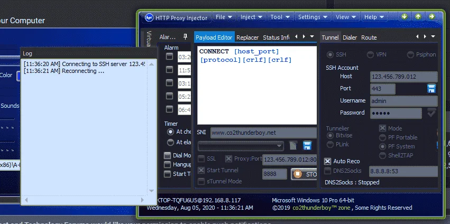
Task: Click the HTTP Proxy Injector logo icon
Action: (x=149, y=17)
